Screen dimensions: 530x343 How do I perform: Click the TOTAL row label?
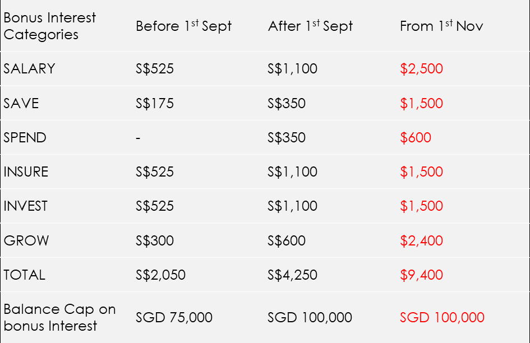click(24, 275)
